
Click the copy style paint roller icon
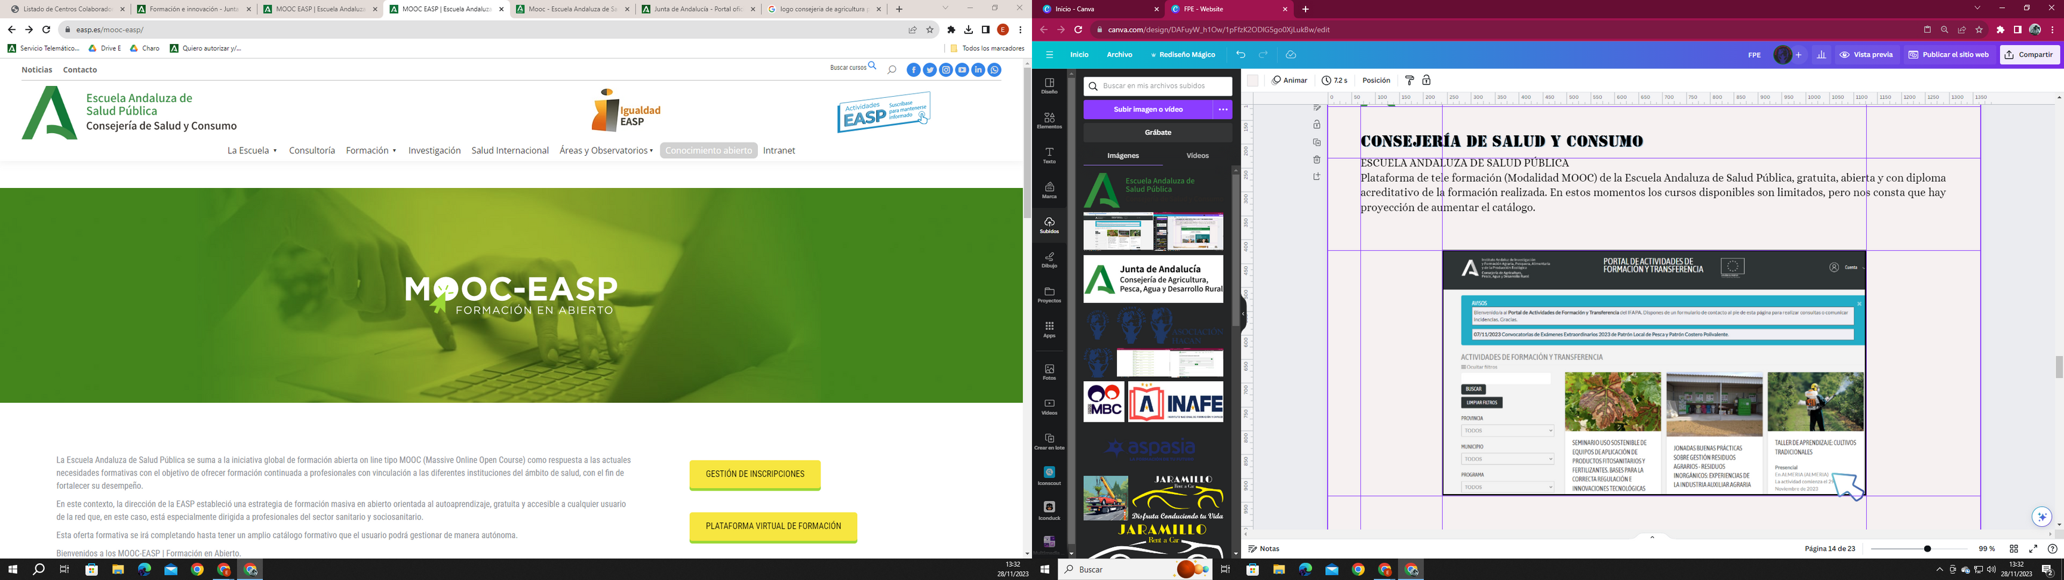pyautogui.click(x=1409, y=80)
